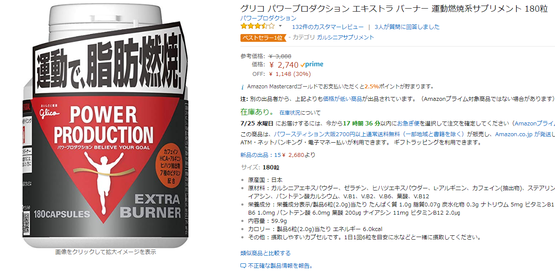Open the answered questions link

407,27
